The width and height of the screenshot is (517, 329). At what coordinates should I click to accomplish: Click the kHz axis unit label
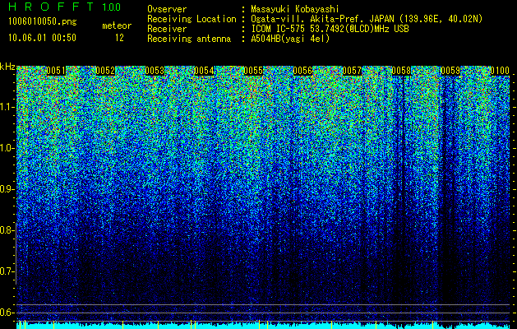[x=7, y=67]
